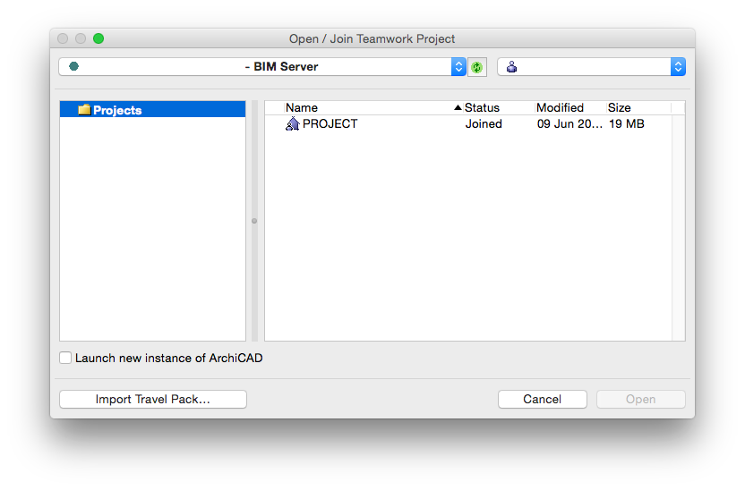Click the Joined status cell
745x490 pixels.
click(484, 123)
